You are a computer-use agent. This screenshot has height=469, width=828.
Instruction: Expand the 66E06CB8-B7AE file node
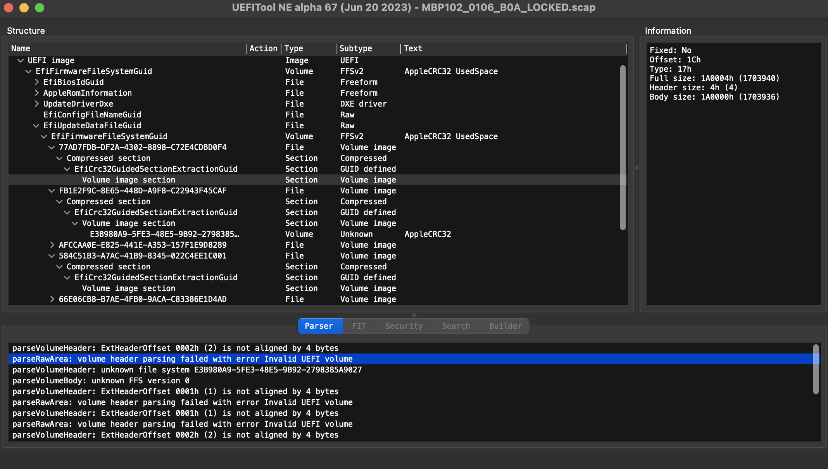[52, 299]
